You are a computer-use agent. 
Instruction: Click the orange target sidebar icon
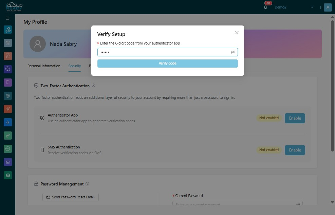8,56
